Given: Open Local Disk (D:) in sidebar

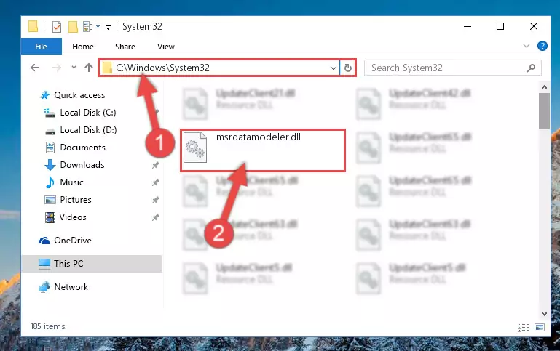Looking at the screenshot, I should coord(88,130).
